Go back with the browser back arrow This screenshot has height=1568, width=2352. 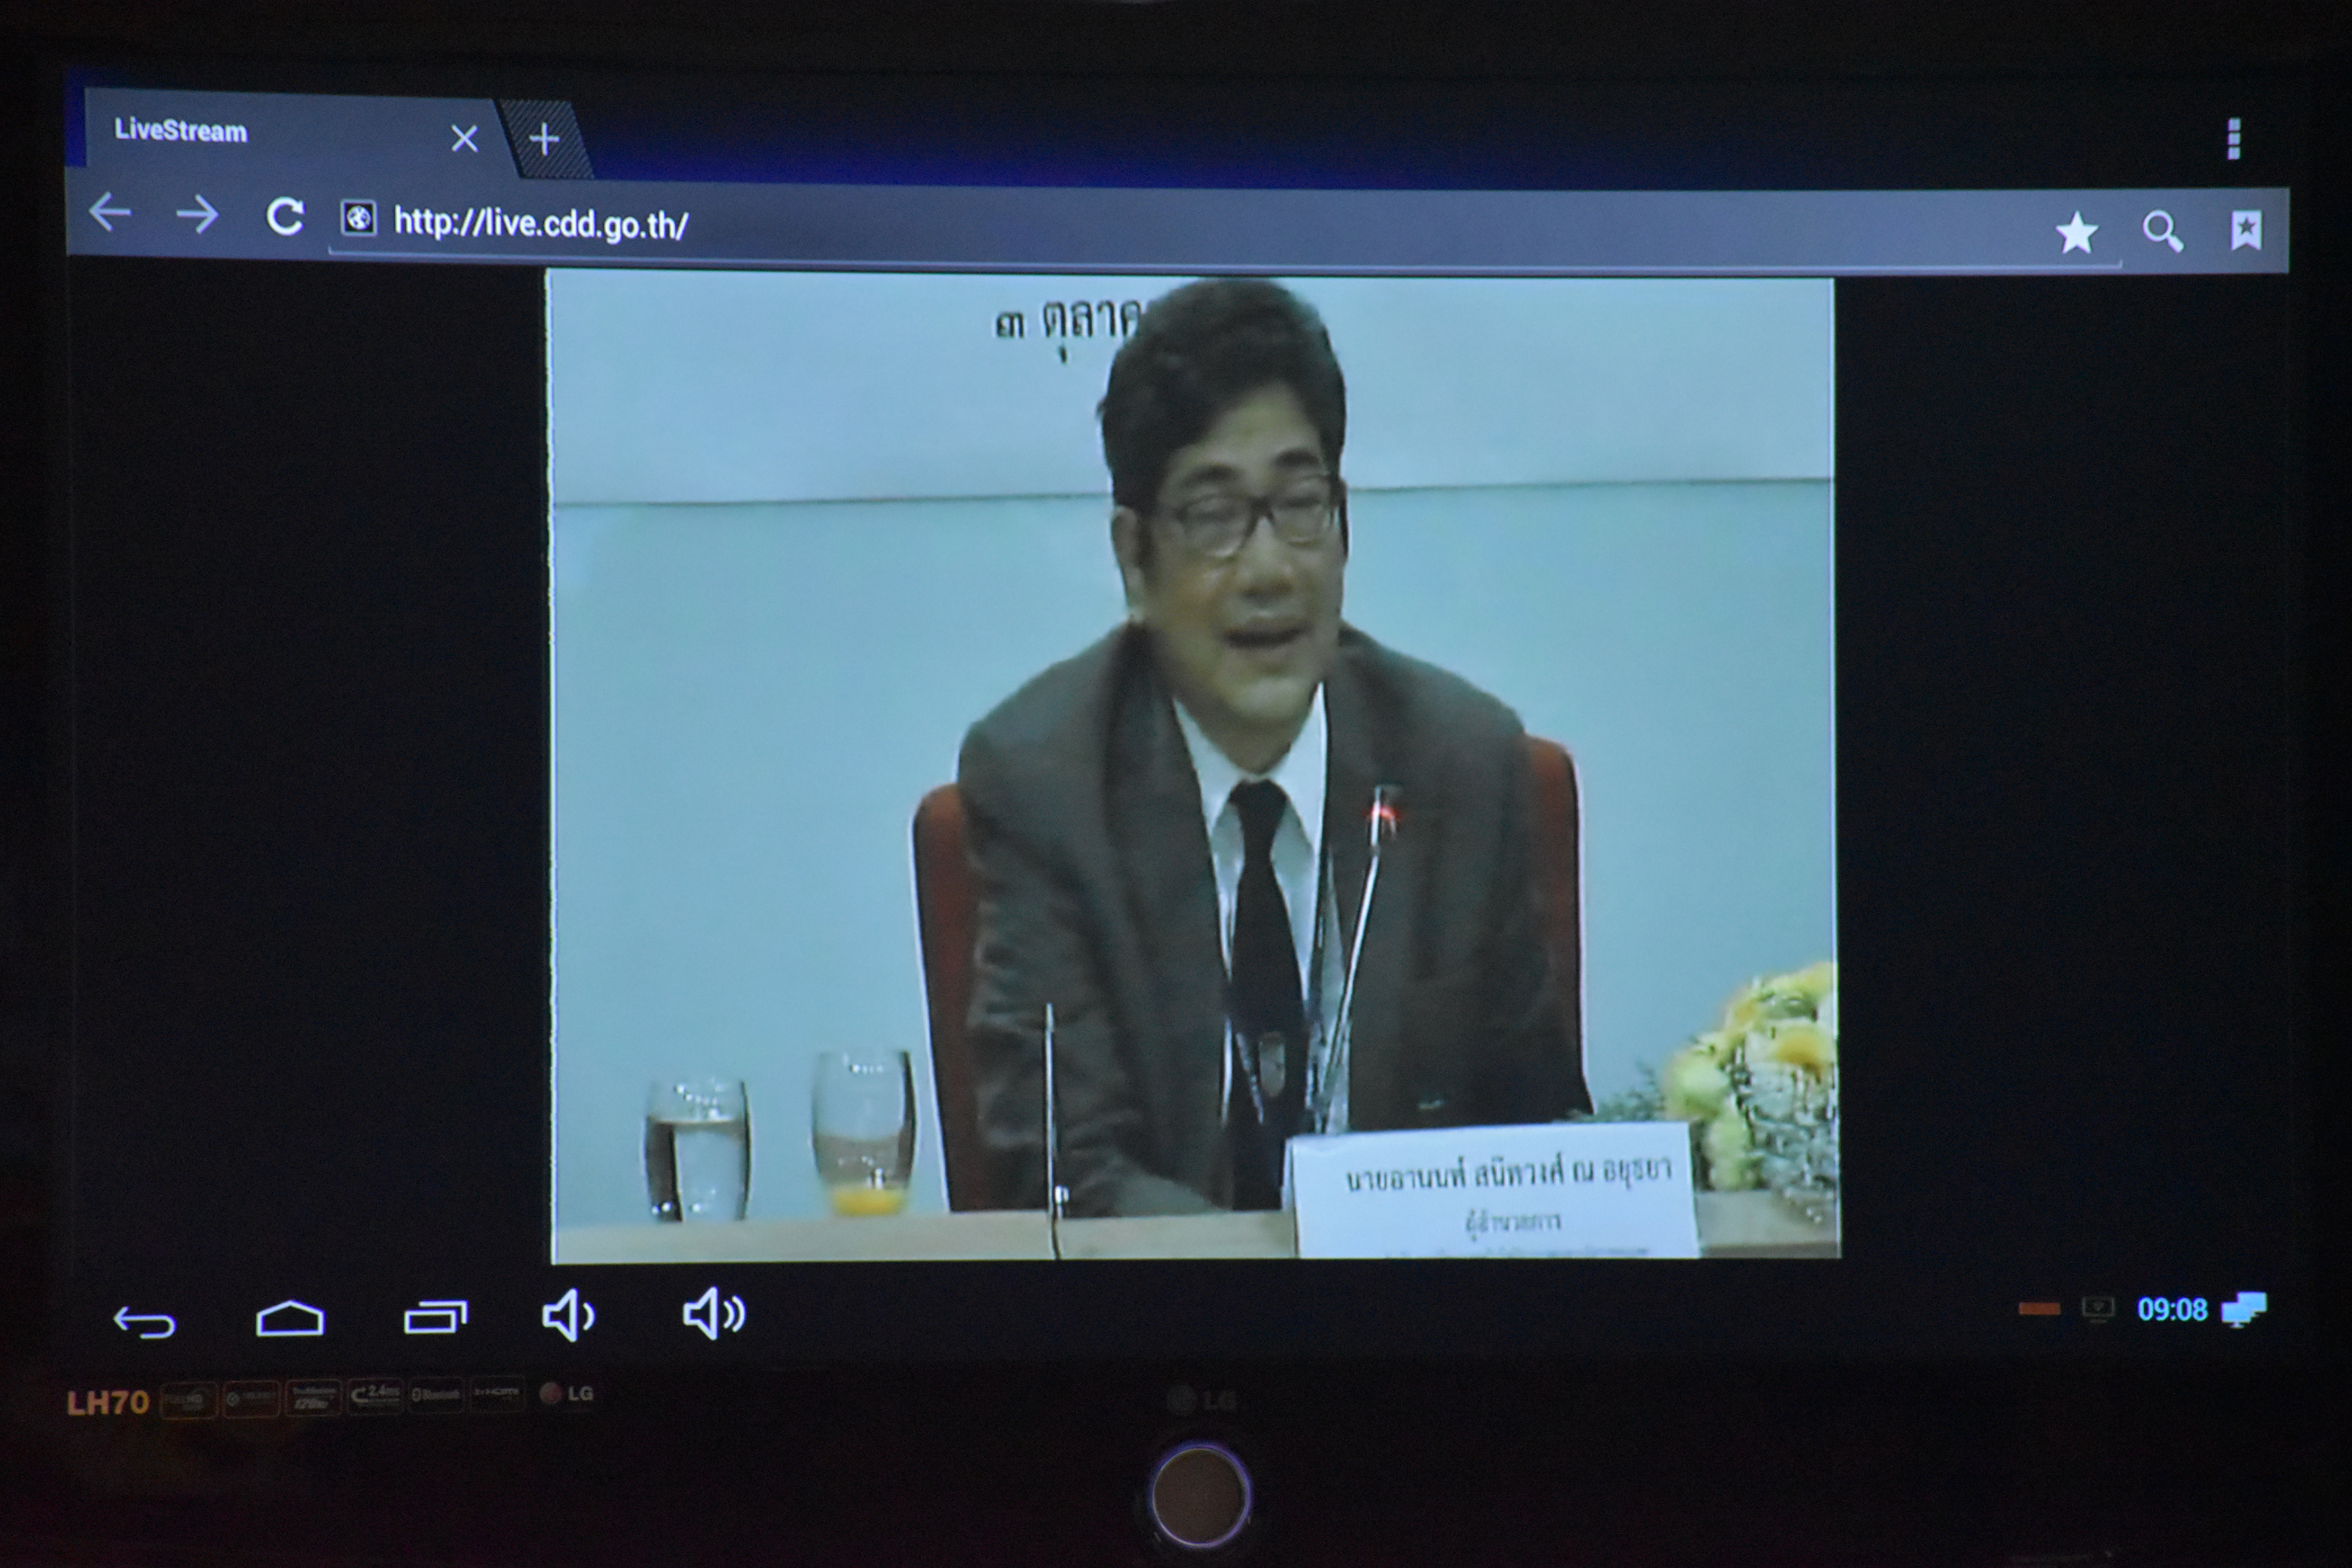[110, 212]
